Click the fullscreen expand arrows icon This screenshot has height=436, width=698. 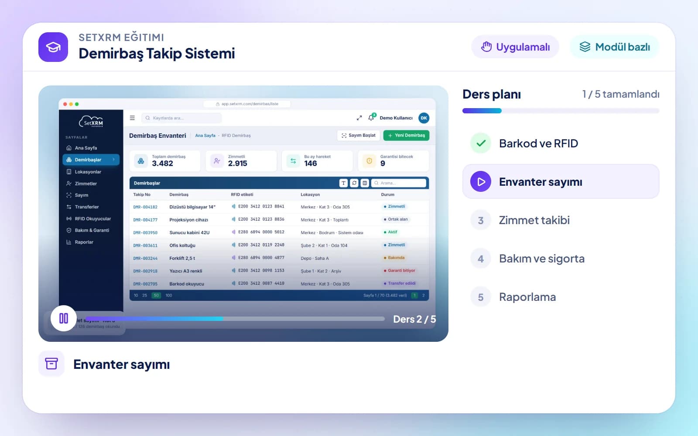click(x=359, y=118)
